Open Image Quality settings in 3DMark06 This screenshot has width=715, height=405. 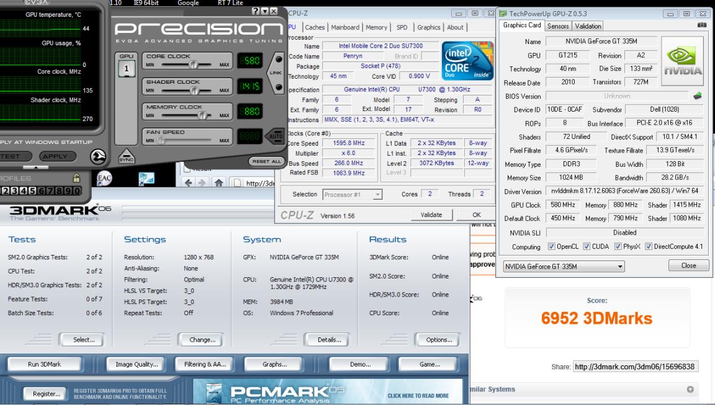coord(137,364)
